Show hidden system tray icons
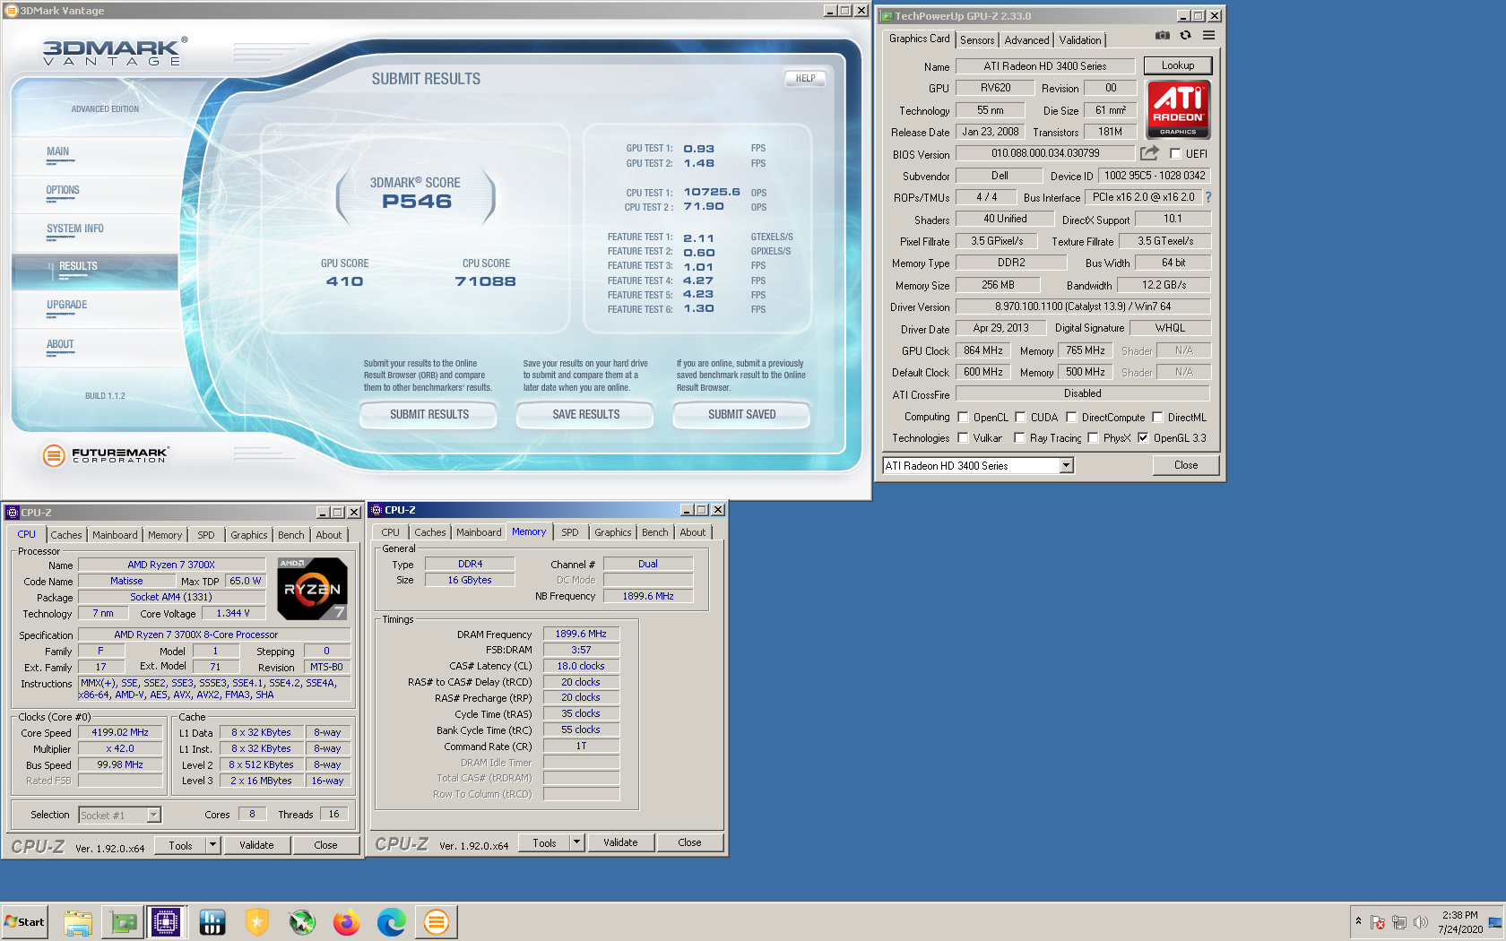The image size is (1506, 941). pos(1358,921)
